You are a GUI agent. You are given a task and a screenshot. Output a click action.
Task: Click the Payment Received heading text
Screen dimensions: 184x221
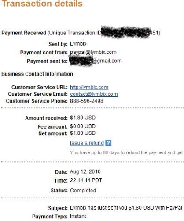pyautogui.click(x=24, y=33)
